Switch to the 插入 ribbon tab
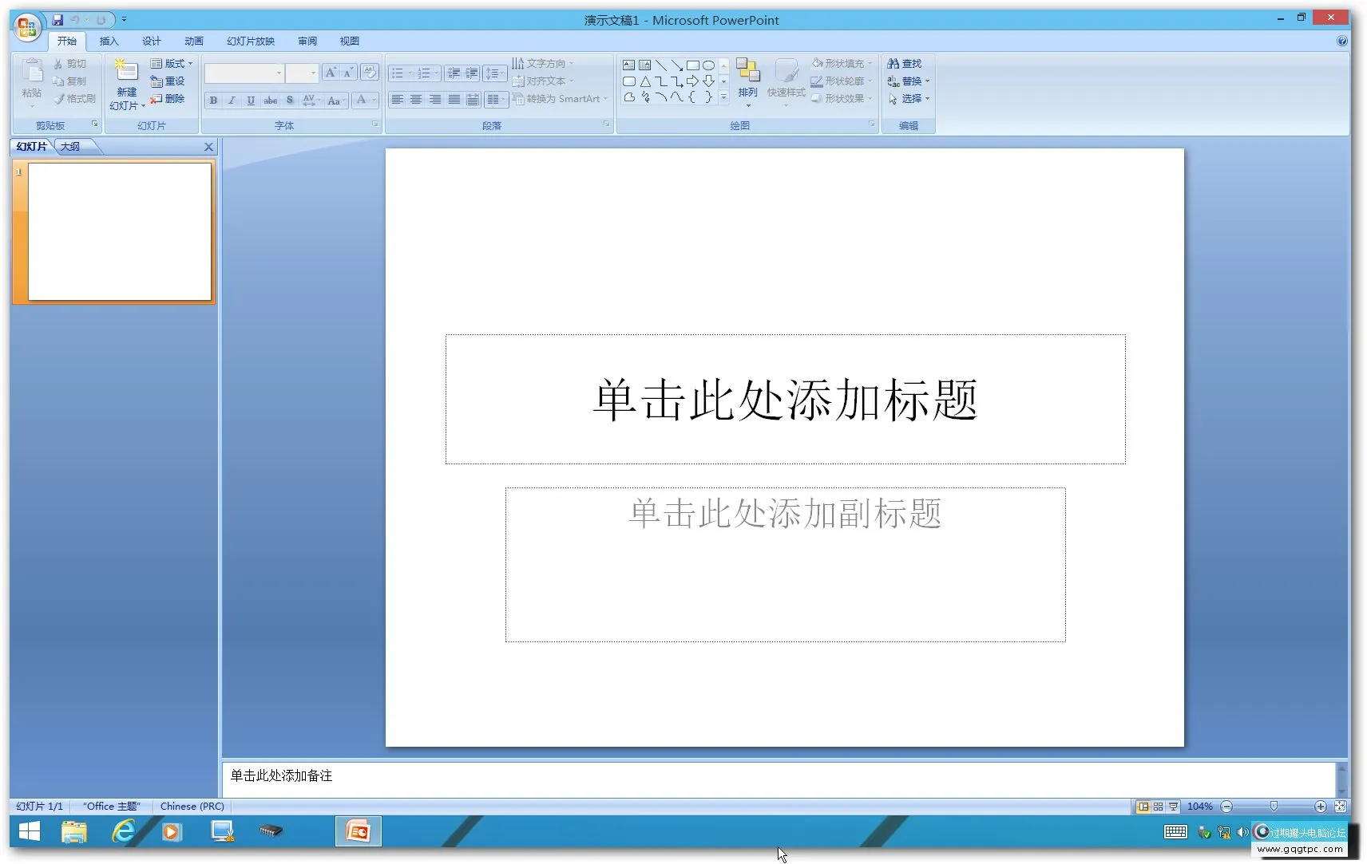Screen dimensions: 1367x864 109,41
